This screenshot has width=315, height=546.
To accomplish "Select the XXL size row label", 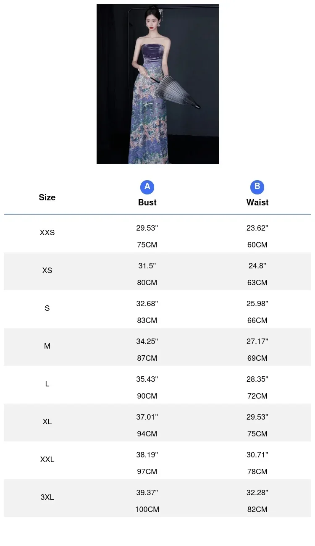I will 47,459.
